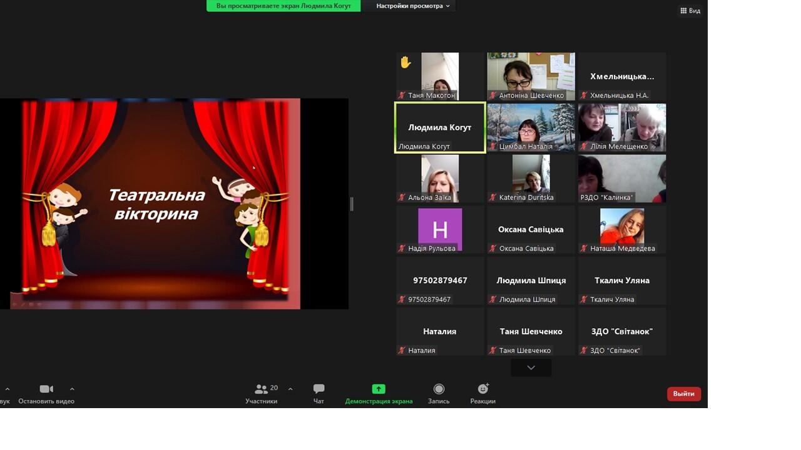
Task: Click muted mic icon beside Наташа Медведева
Action: (x=584, y=249)
